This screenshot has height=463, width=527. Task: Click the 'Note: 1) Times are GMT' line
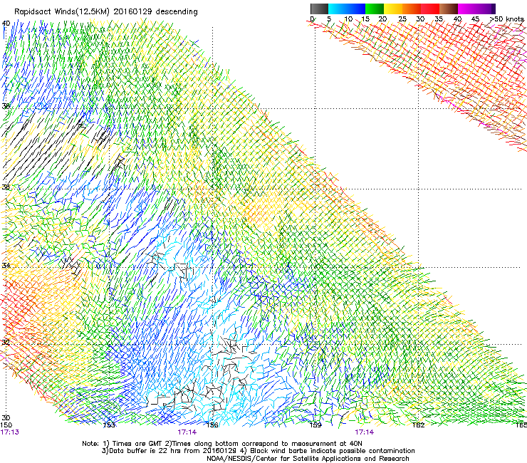(222, 444)
